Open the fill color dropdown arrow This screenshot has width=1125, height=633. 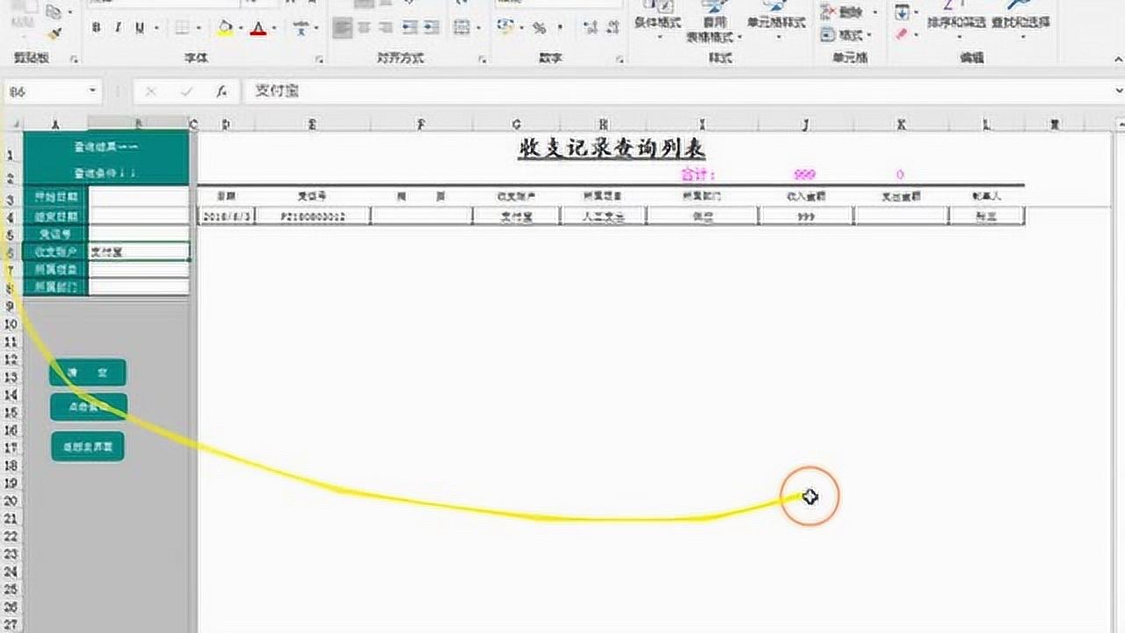click(242, 28)
